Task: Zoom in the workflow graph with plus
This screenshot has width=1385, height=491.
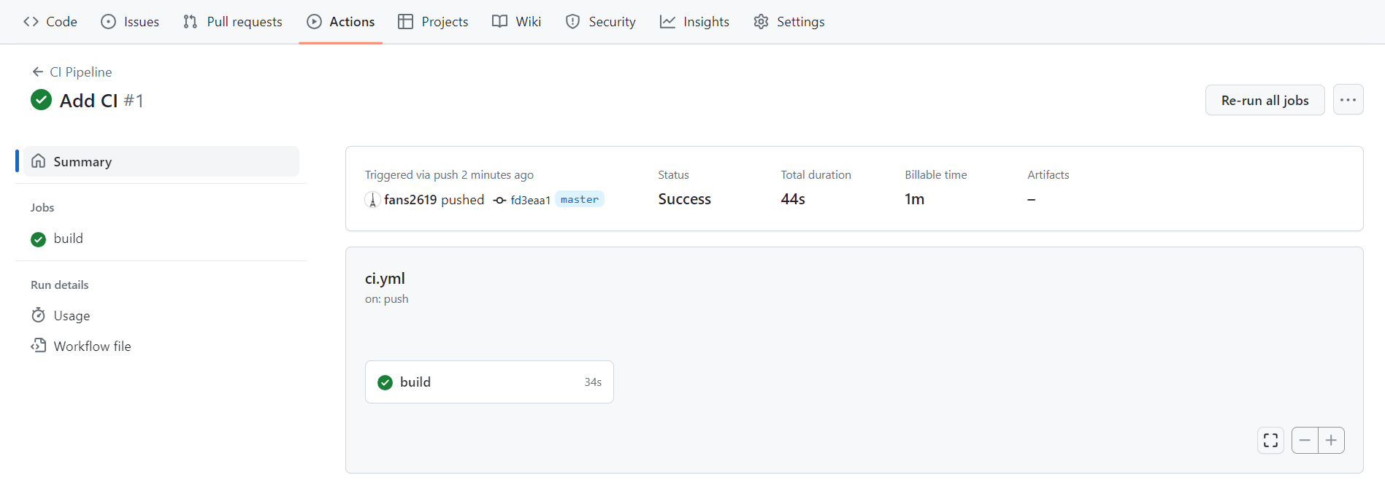Action: [x=1331, y=441]
